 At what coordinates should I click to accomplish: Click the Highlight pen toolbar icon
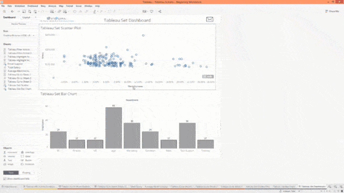click(x=95, y=11)
